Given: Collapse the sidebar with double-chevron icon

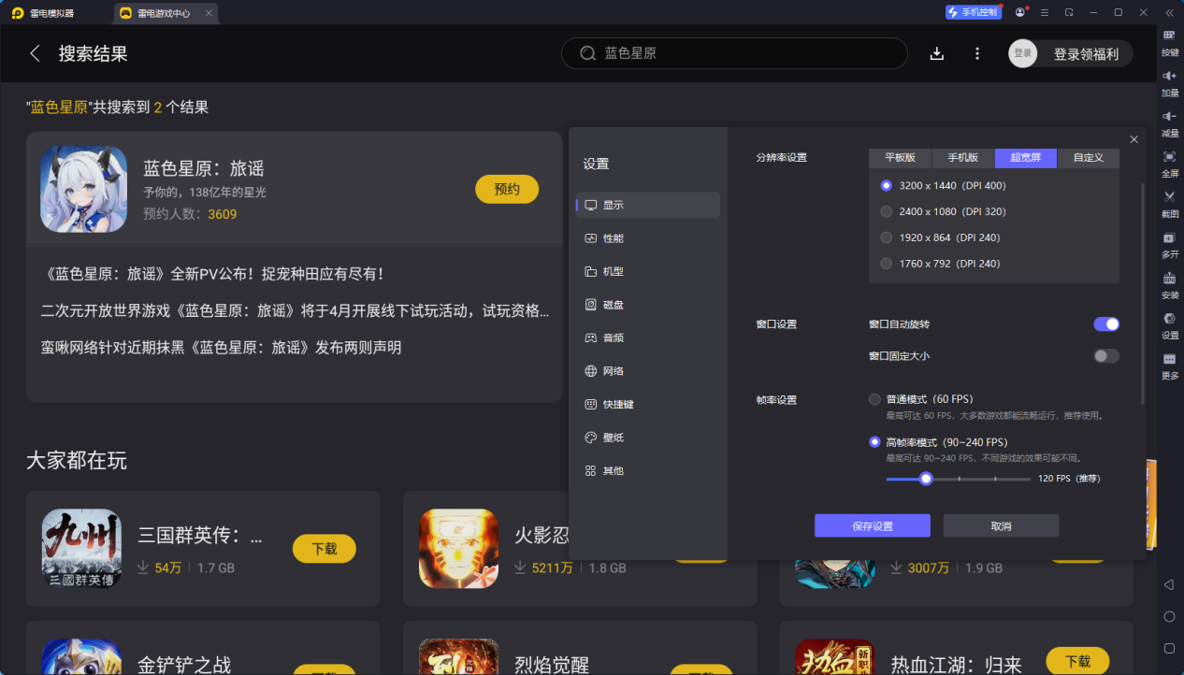Looking at the screenshot, I should [x=1169, y=12].
